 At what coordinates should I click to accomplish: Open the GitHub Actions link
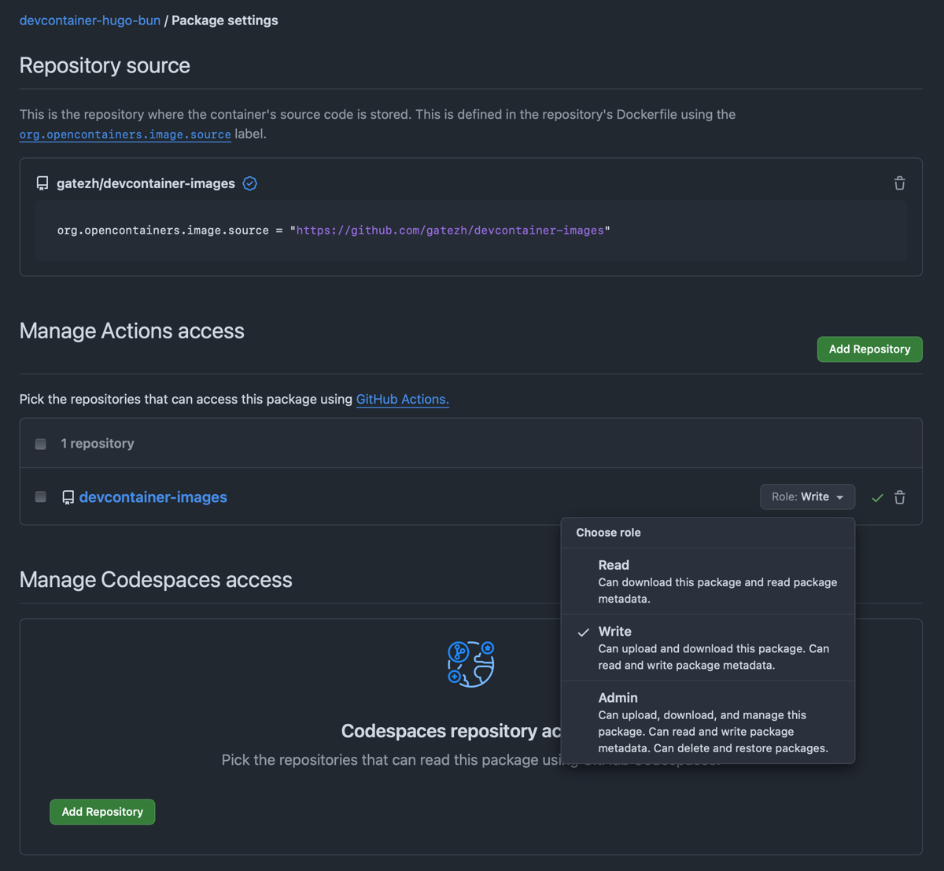[403, 399]
